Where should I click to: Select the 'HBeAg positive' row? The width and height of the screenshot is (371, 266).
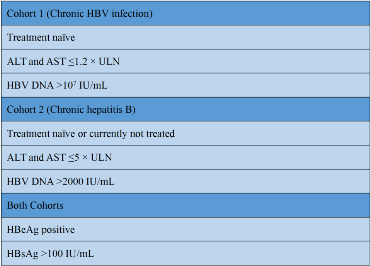coord(185,230)
